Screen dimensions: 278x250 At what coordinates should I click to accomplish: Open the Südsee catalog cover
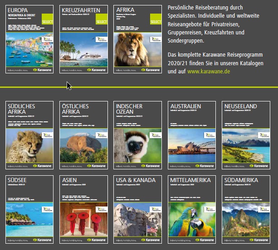pos(29,209)
